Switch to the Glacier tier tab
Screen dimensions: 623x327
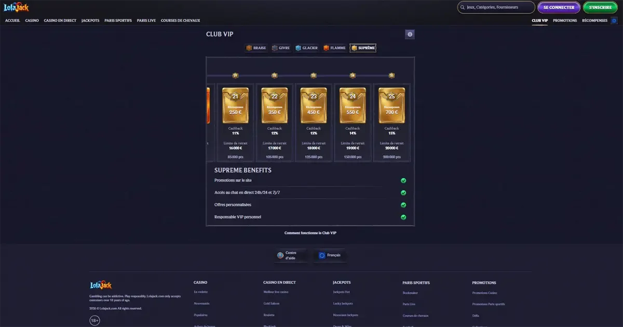(x=307, y=48)
